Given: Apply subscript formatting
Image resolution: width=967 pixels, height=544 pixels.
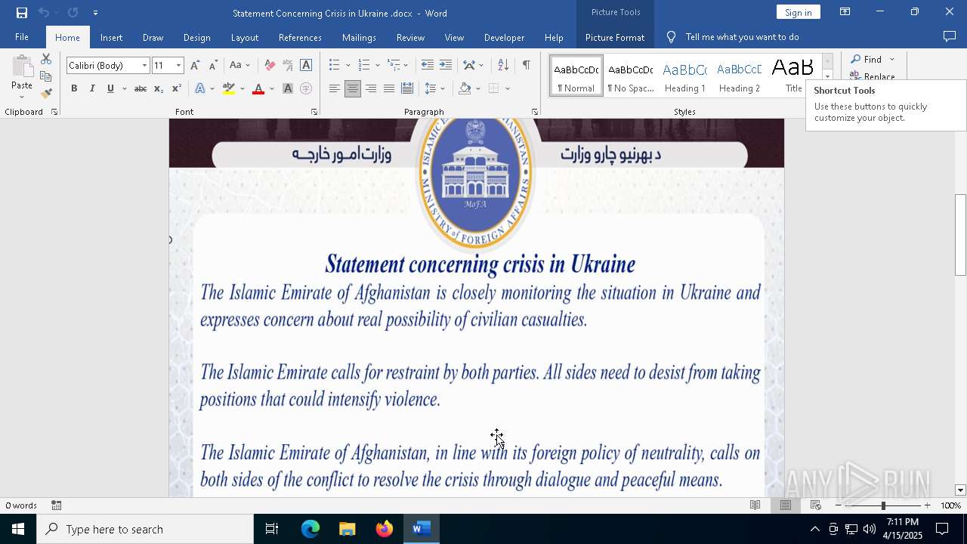Looking at the screenshot, I should pyautogui.click(x=159, y=88).
